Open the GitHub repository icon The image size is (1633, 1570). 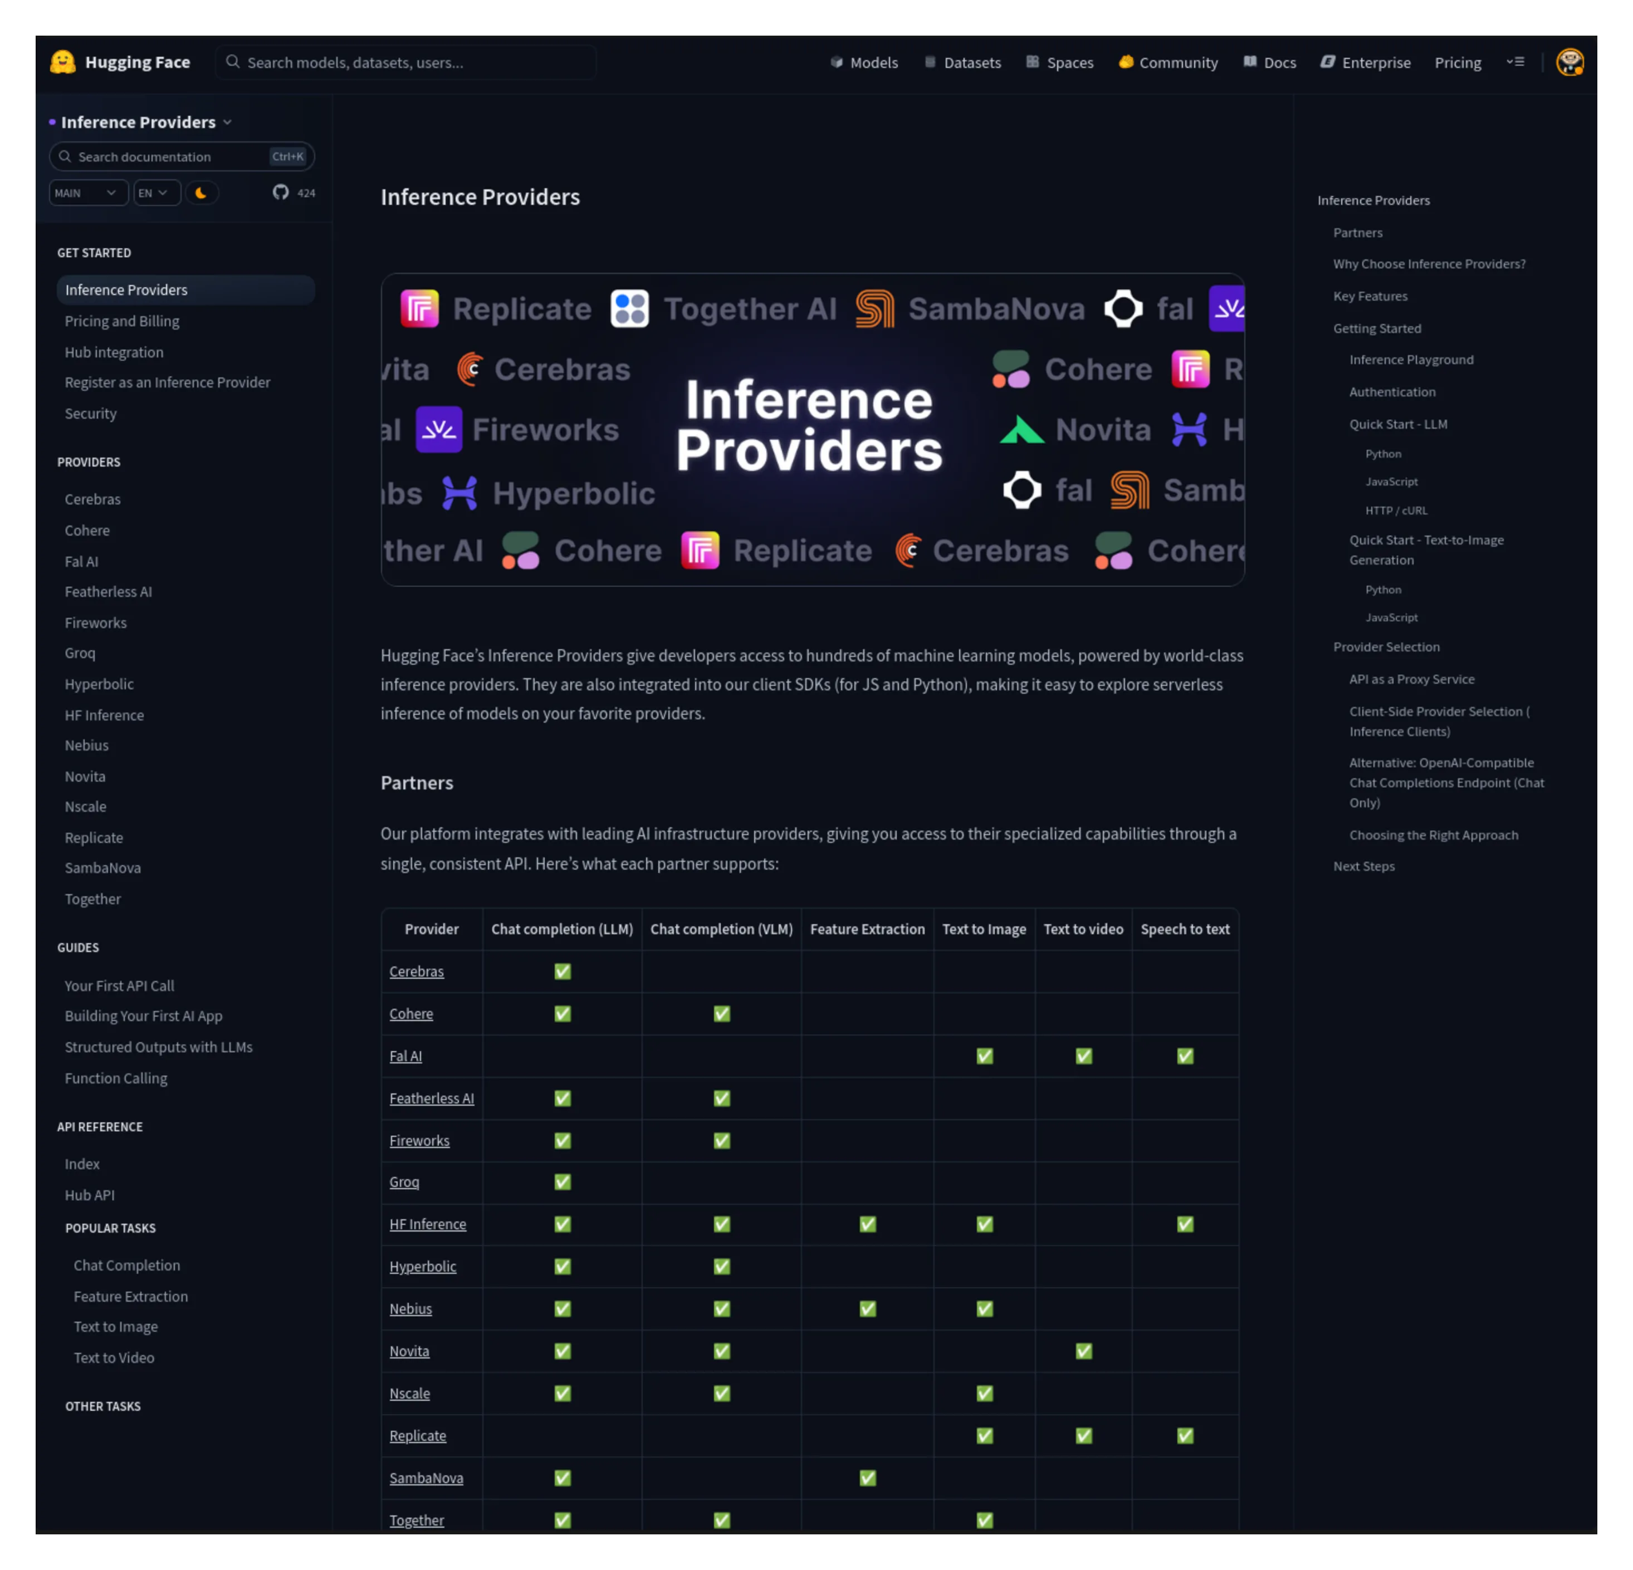281,193
